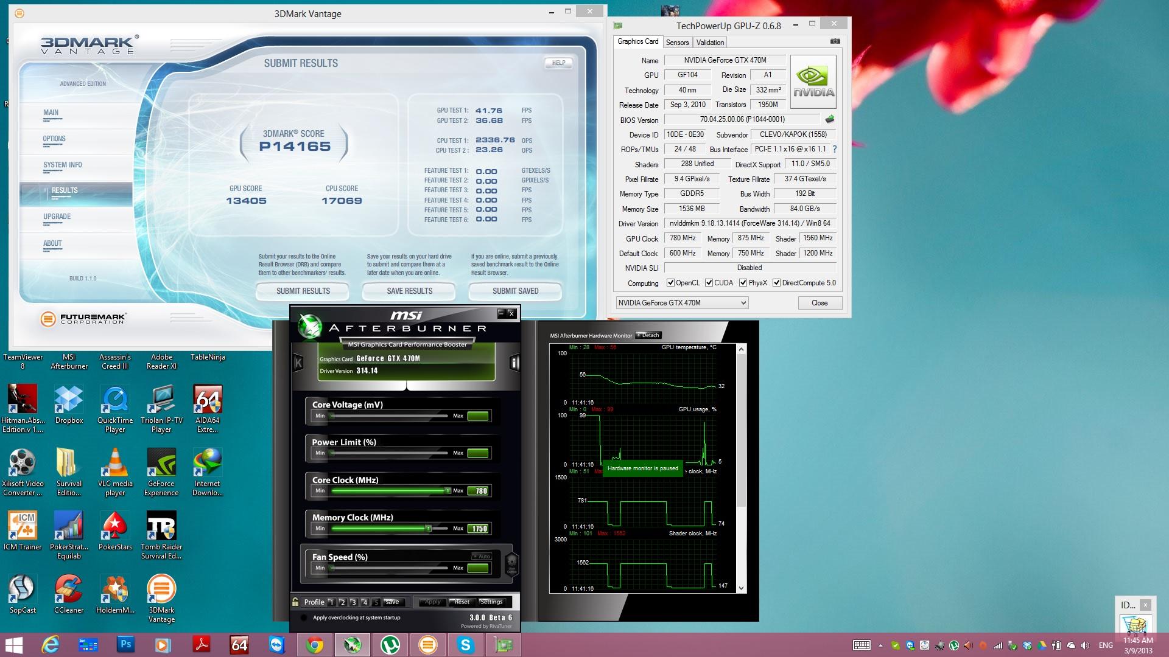Open Google Chrome from the taskbar
This screenshot has height=657, width=1169.
click(x=315, y=645)
